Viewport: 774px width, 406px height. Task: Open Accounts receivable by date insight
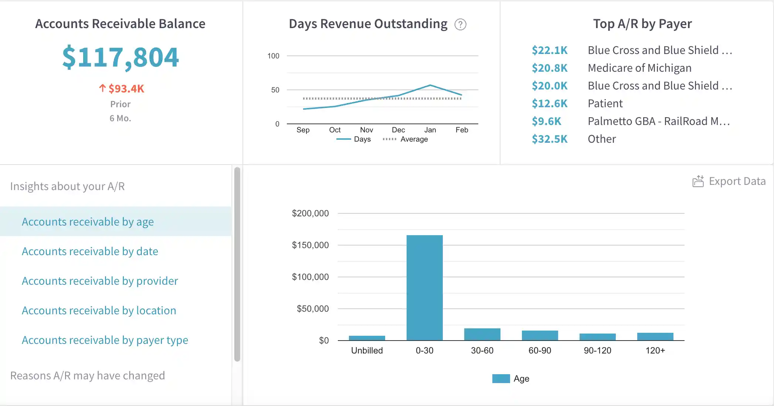[x=90, y=251]
